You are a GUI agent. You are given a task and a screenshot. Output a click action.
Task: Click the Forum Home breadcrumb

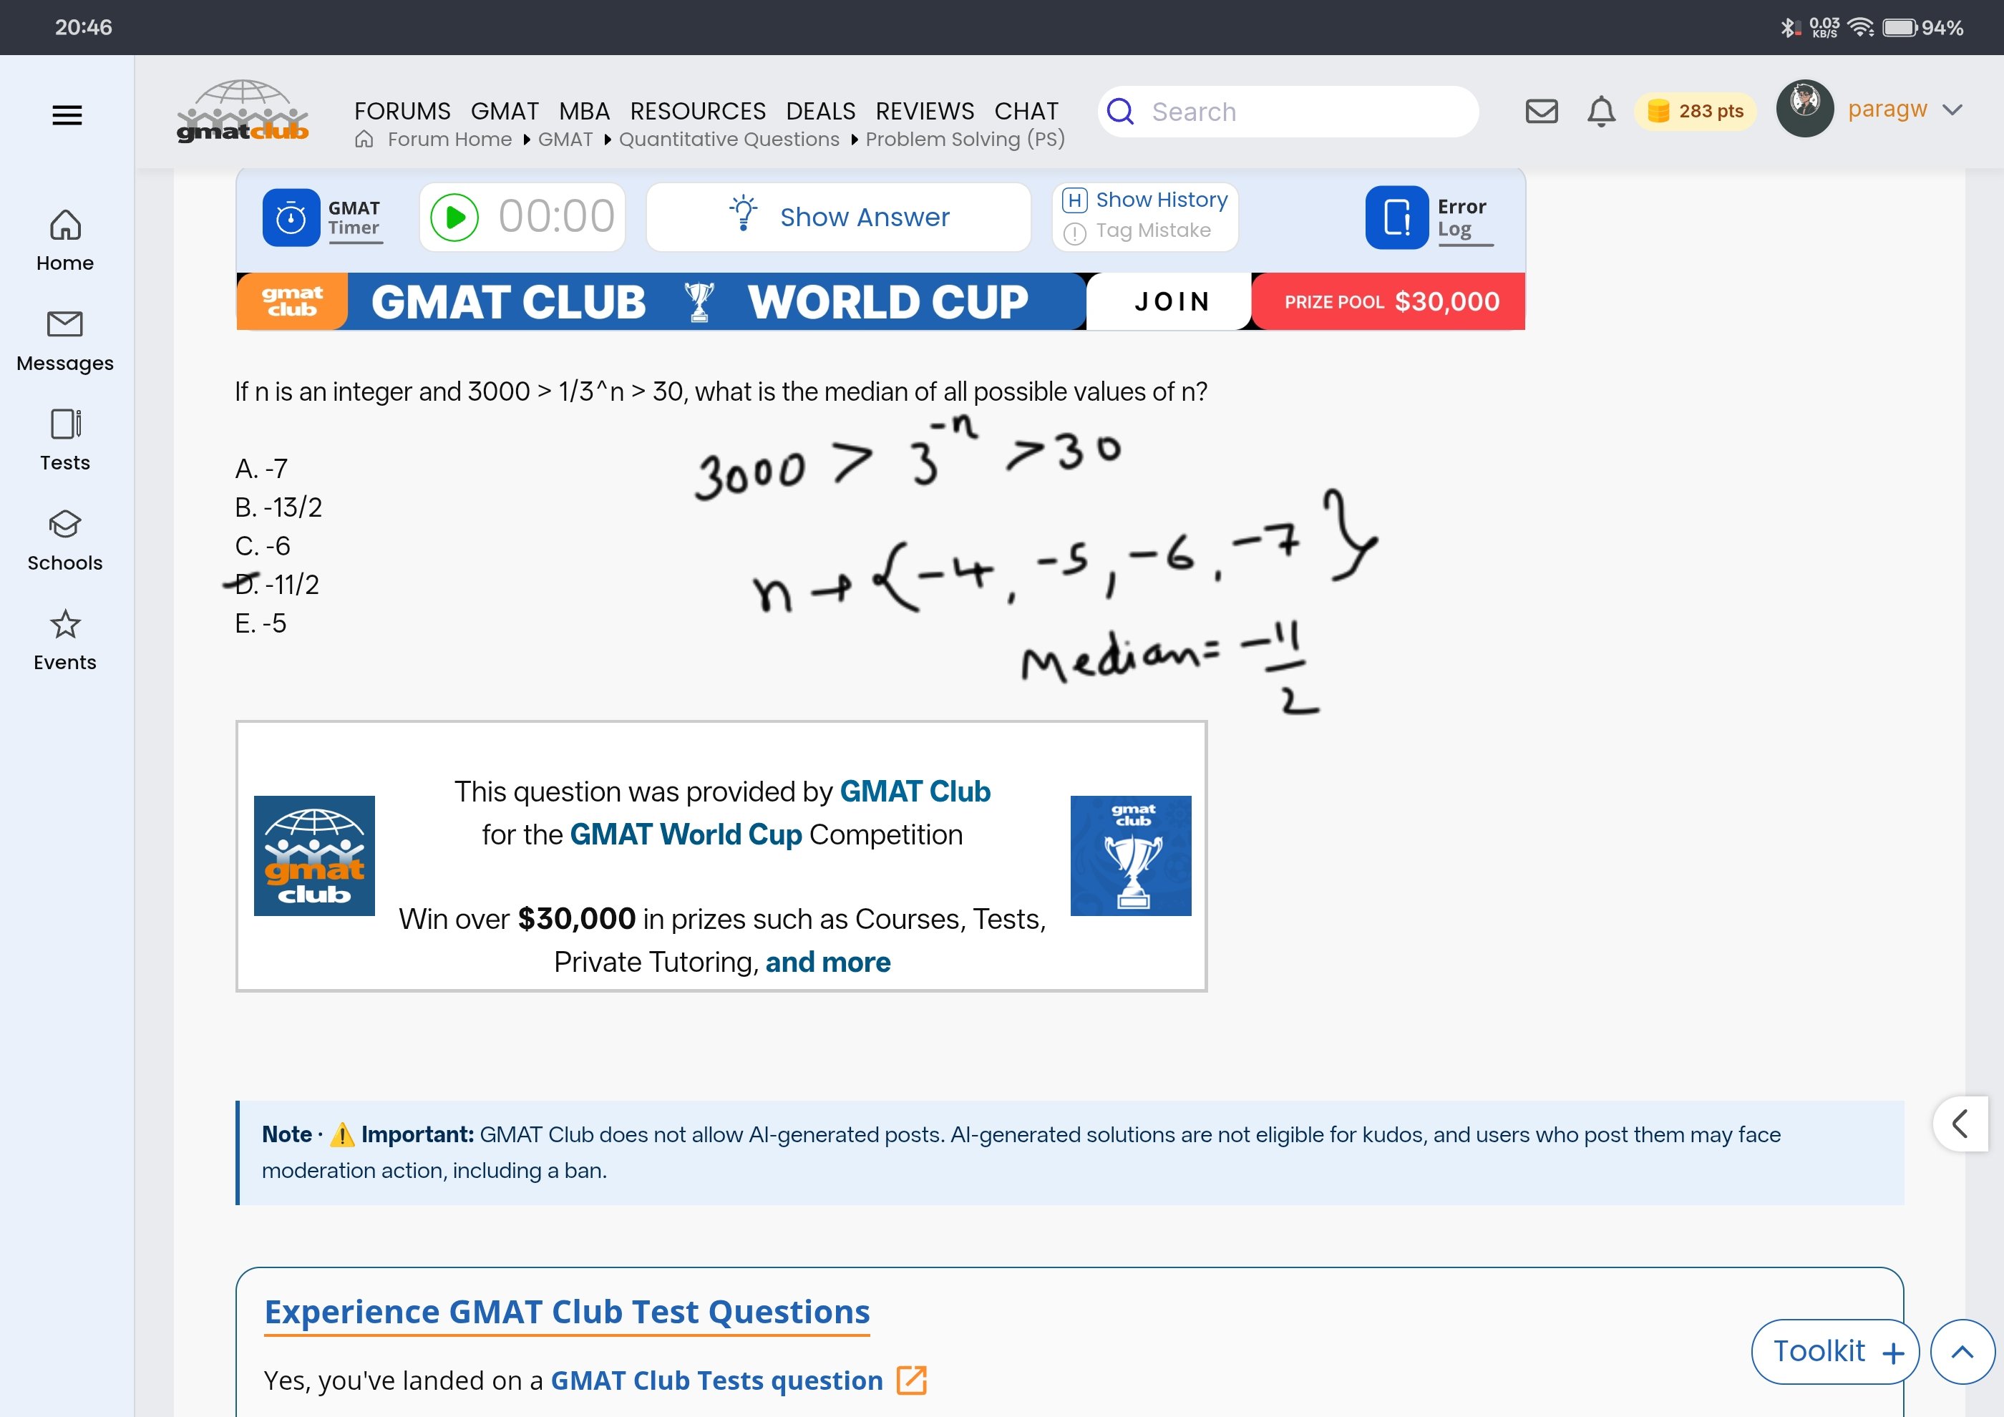pyautogui.click(x=449, y=140)
